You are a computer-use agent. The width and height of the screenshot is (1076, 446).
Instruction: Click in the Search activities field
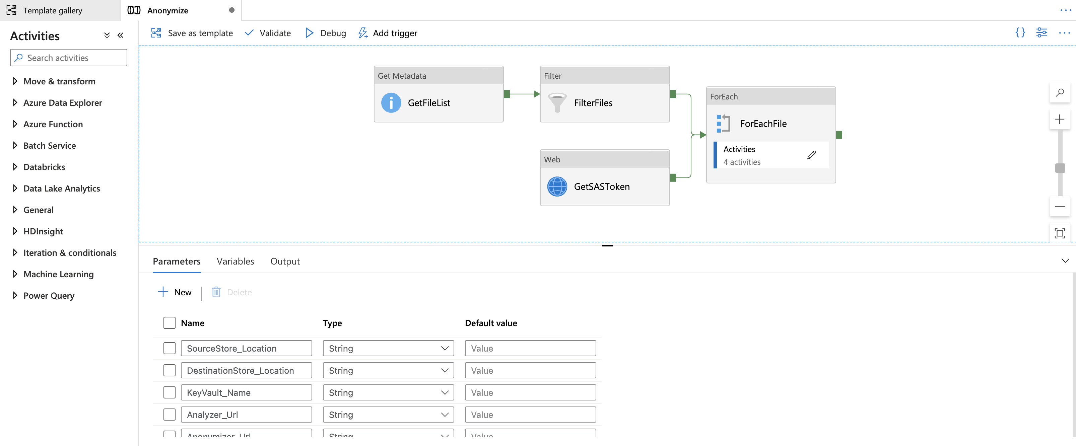pyautogui.click(x=68, y=58)
